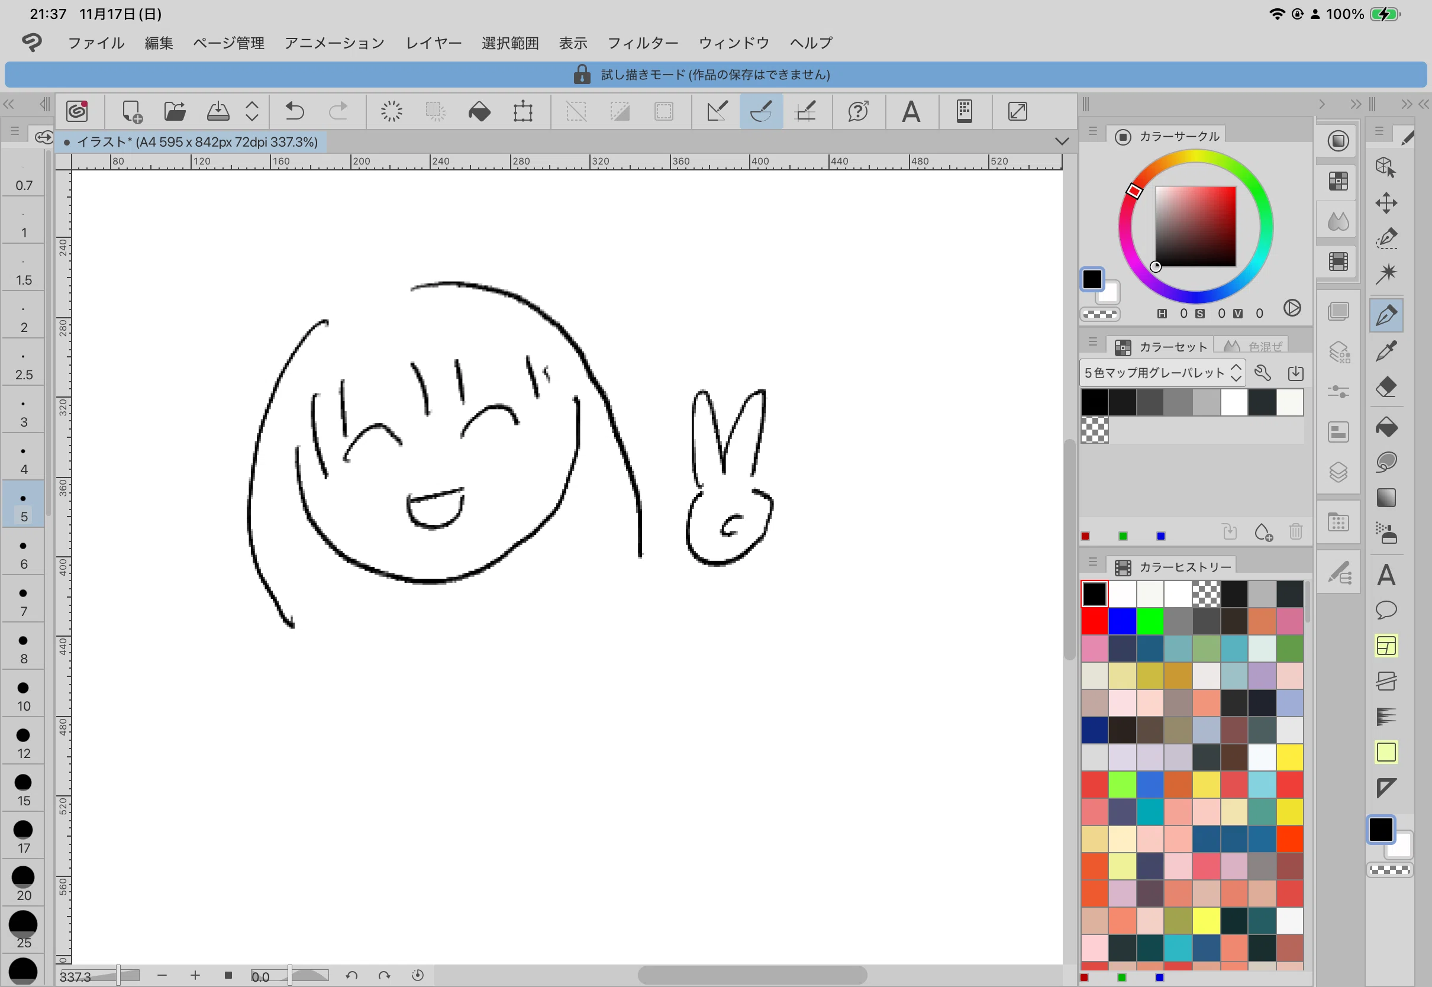
Task: Click the イラスト canvas tab
Action: click(x=191, y=142)
